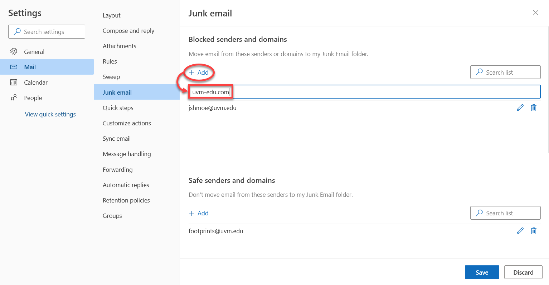The height and width of the screenshot is (285, 549).
Task: Click the blocked senders Search list box
Action: tap(505, 72)
